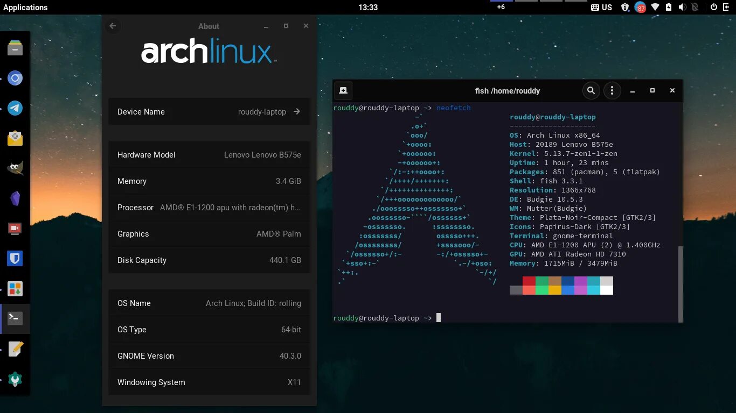This screenshot has width=736, height=413.
Task: Open the colorful software store icon
Action: pos(15,289)
